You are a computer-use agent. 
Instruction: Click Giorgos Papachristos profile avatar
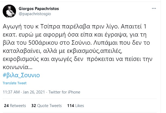tap(9, 11)
